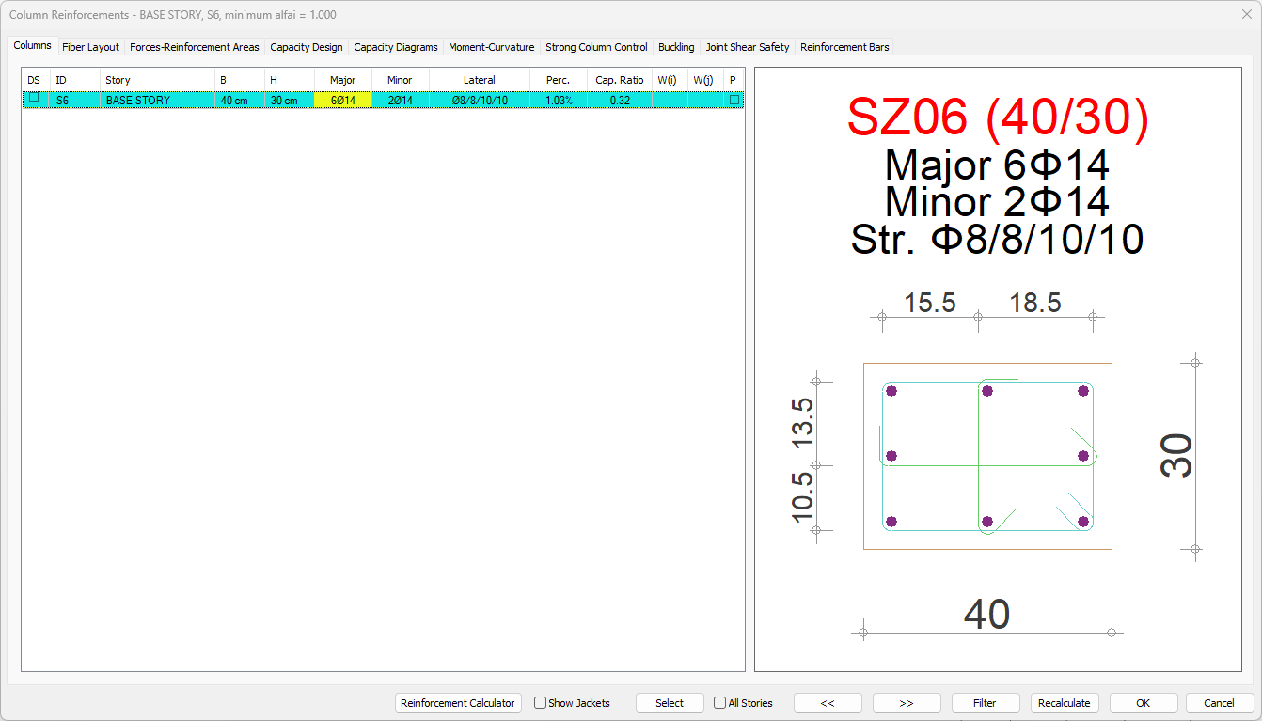Click the Reinforcement Calculator button
This screenshot has height=721, width=1262.
(458, 703)
